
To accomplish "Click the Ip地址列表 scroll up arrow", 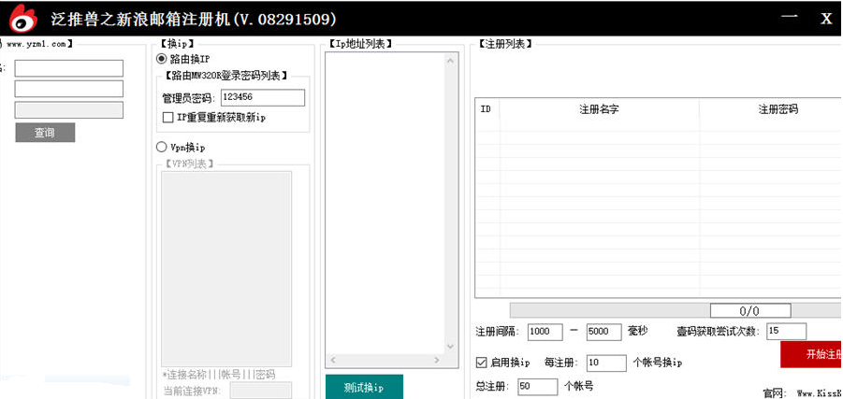I will tap(450, 61).
